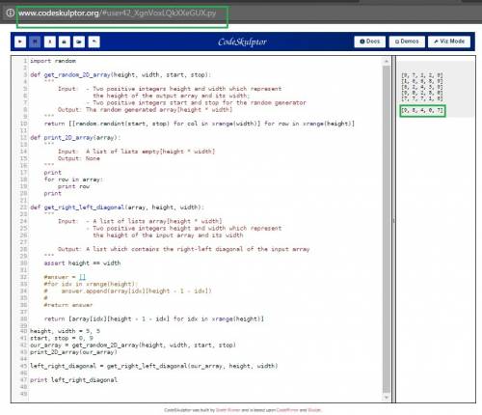Open the Demos page
Image resolution: width=482 pixels, height=415 pixels.
click(407, 41)
